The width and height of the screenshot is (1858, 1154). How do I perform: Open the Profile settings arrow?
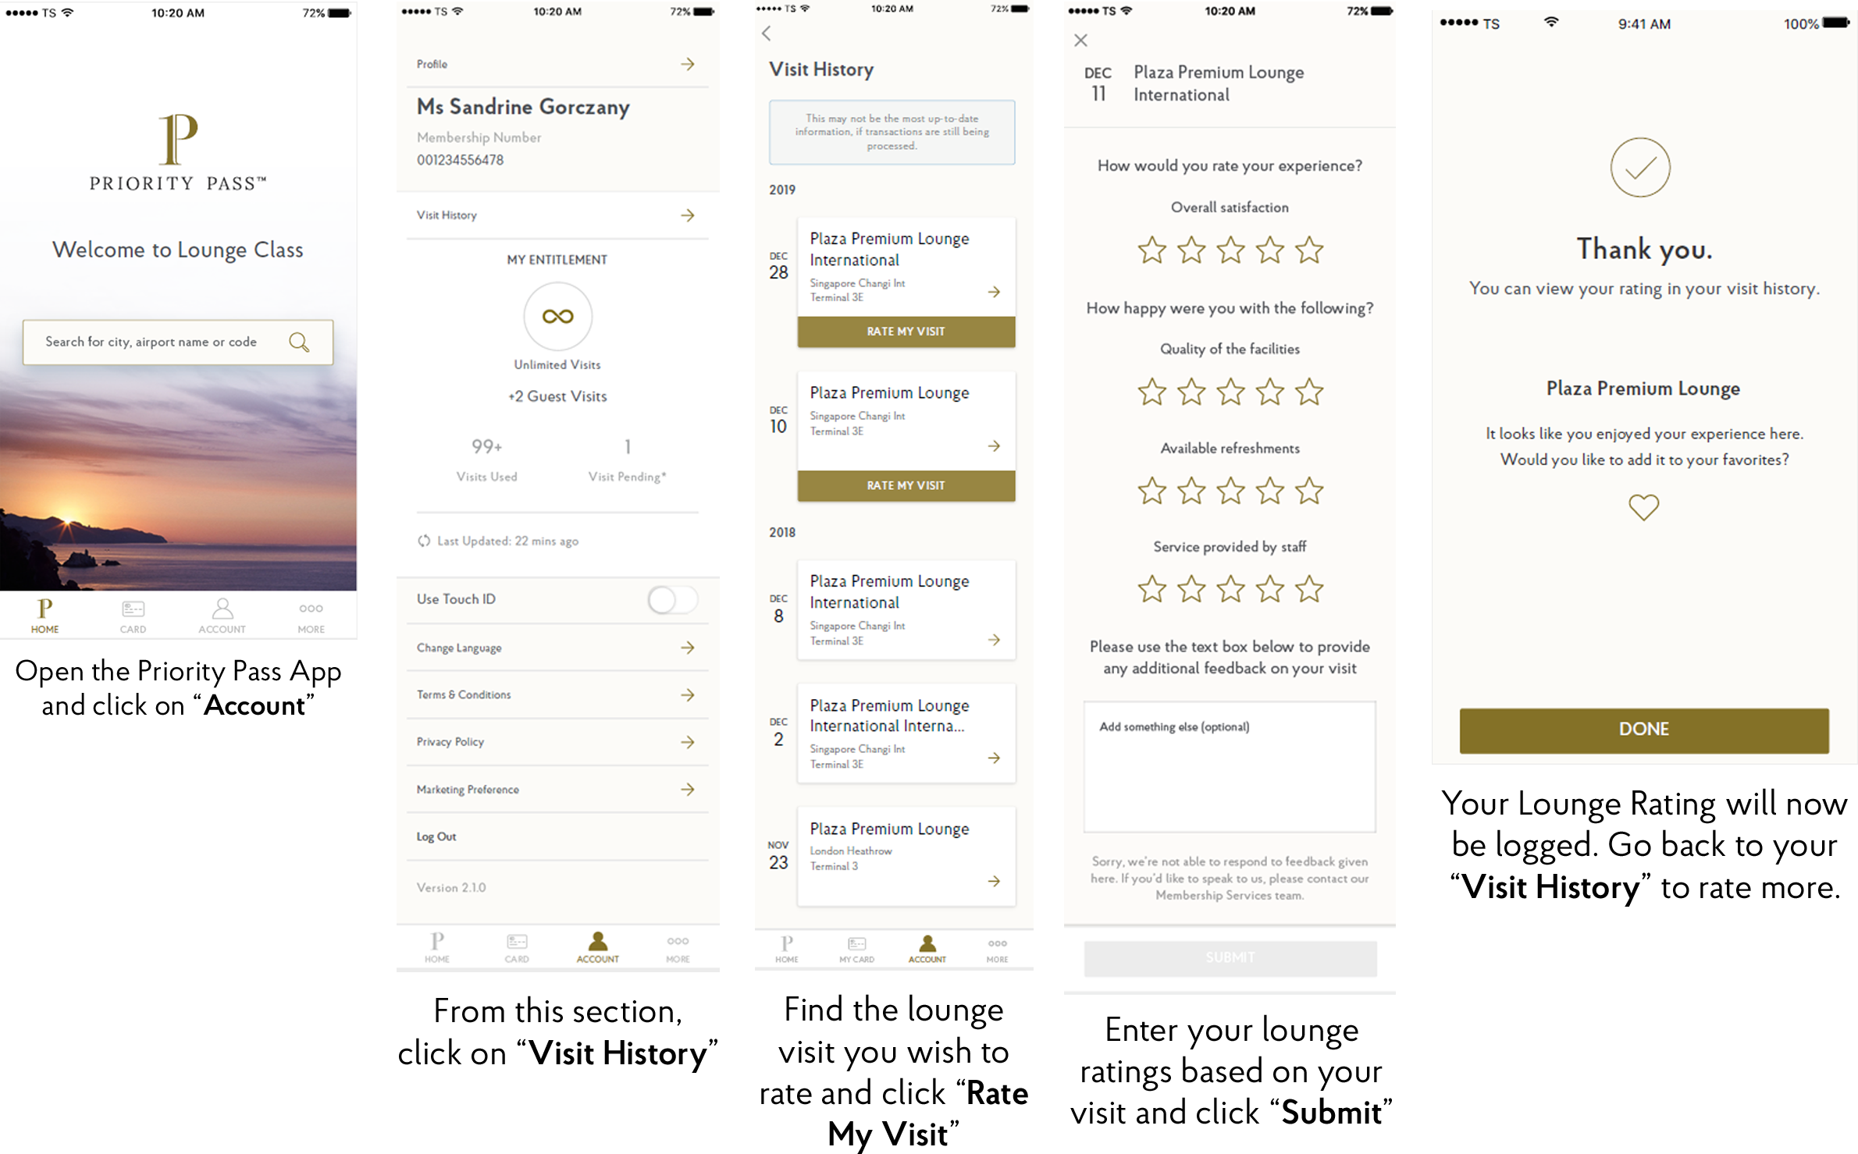(685, 64)
